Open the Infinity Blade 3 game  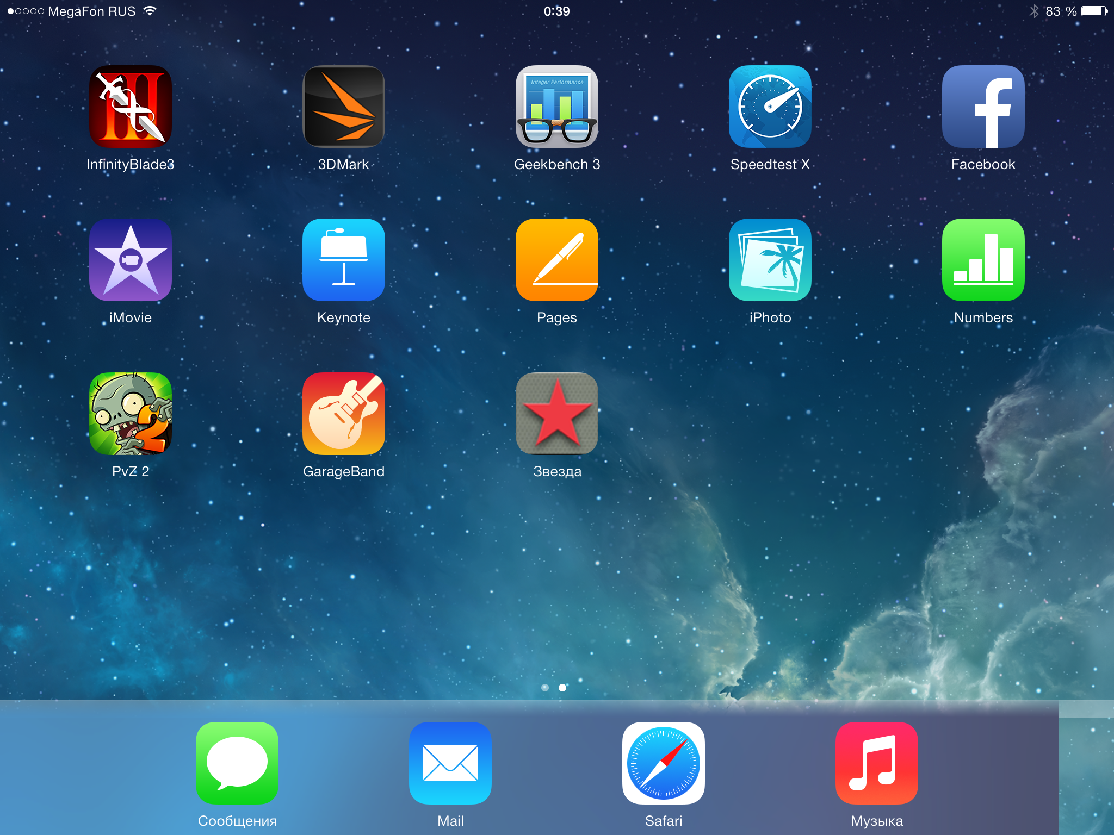(131, 107)
